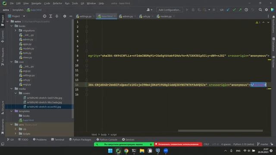276x155 pixels.
Task: Open the Terminal tool window
Action: click(x=57, y=139)
